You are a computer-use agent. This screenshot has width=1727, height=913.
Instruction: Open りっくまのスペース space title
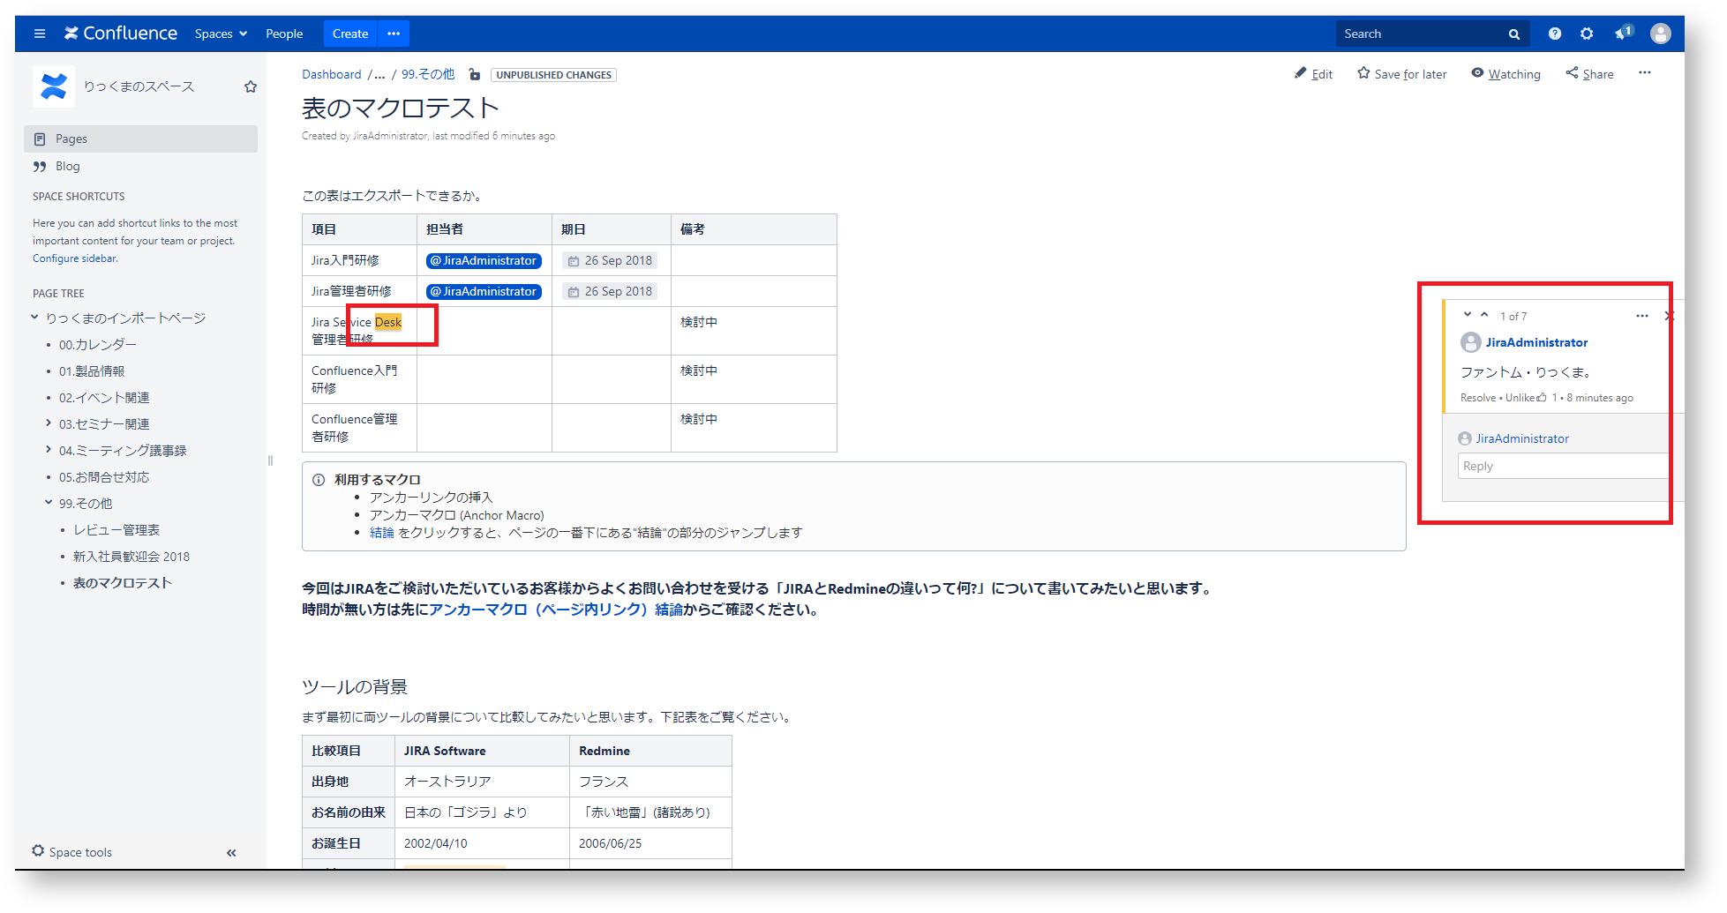click(x=139, y=86)
